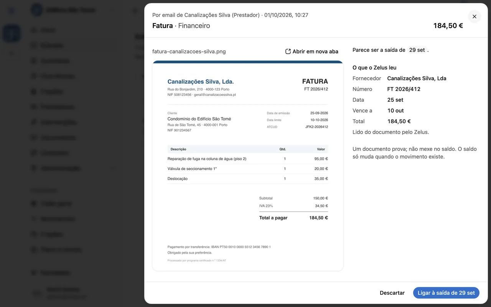The image size is (491, 307).
Task: Select the Vence a value 10 out
Action: tap(395, 111)
